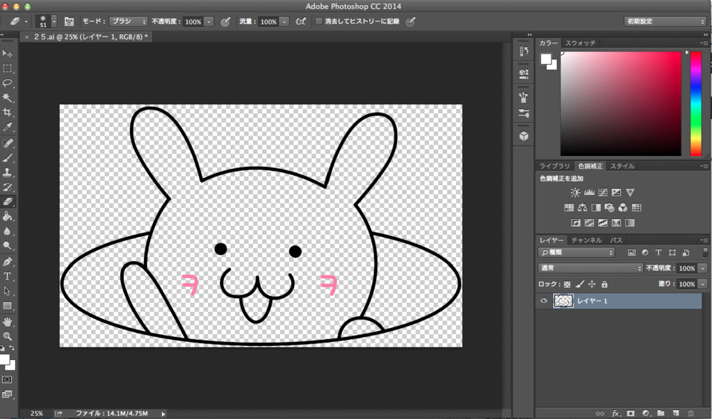Viewport: 712px width, 419px height.
Task: Switch to the チャンネル tab
Action: (588, 240)
